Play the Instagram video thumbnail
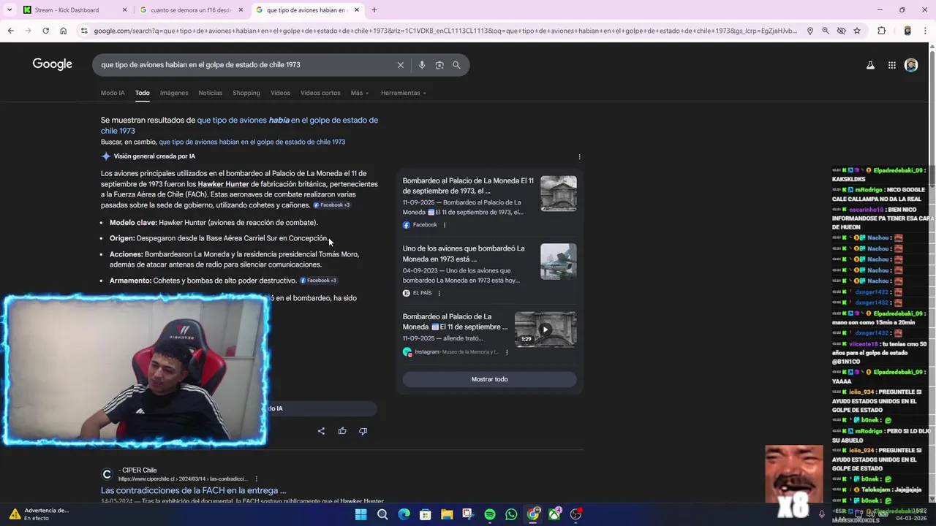 (x=546, y=329)
